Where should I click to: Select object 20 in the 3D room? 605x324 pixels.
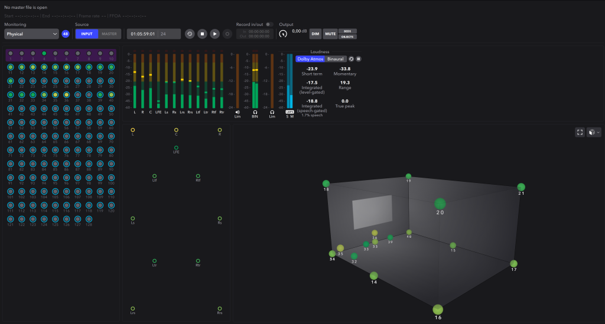coord(440,204)
